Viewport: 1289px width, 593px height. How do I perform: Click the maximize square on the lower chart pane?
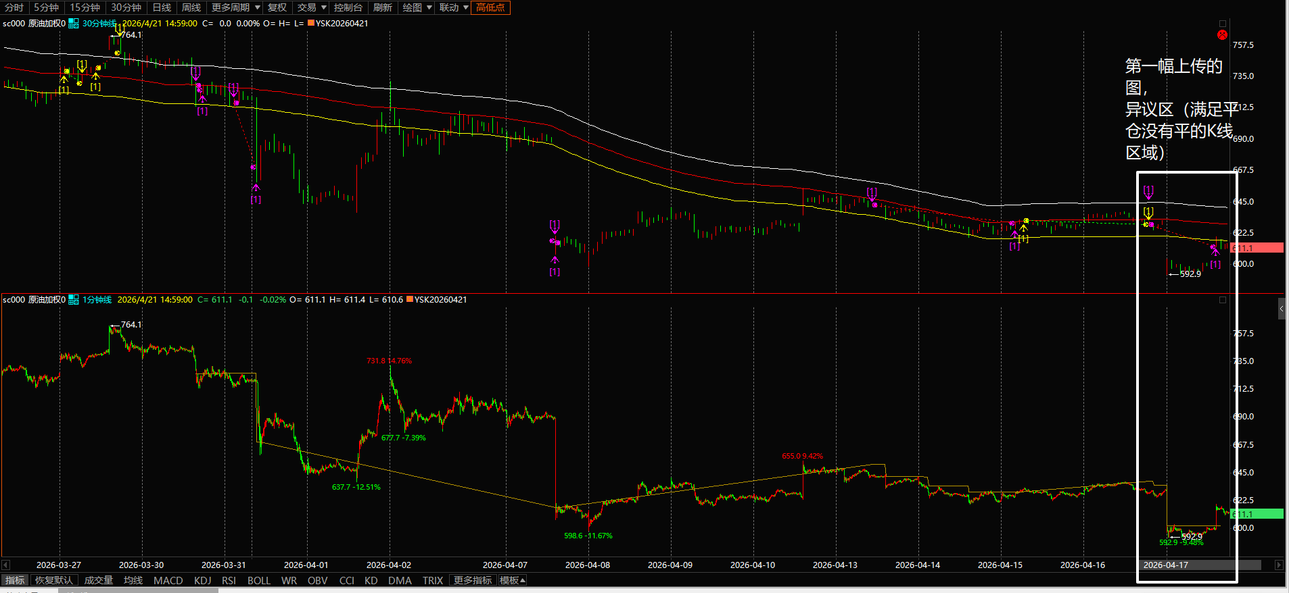coord(1222,300)
